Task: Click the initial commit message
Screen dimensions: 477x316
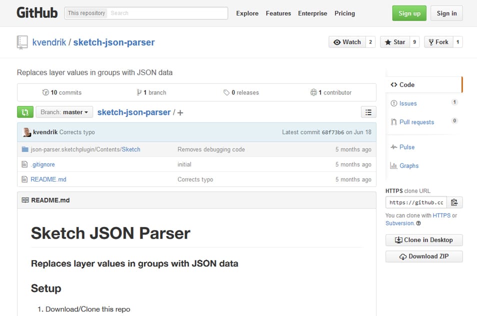Action: coord(184,164)
